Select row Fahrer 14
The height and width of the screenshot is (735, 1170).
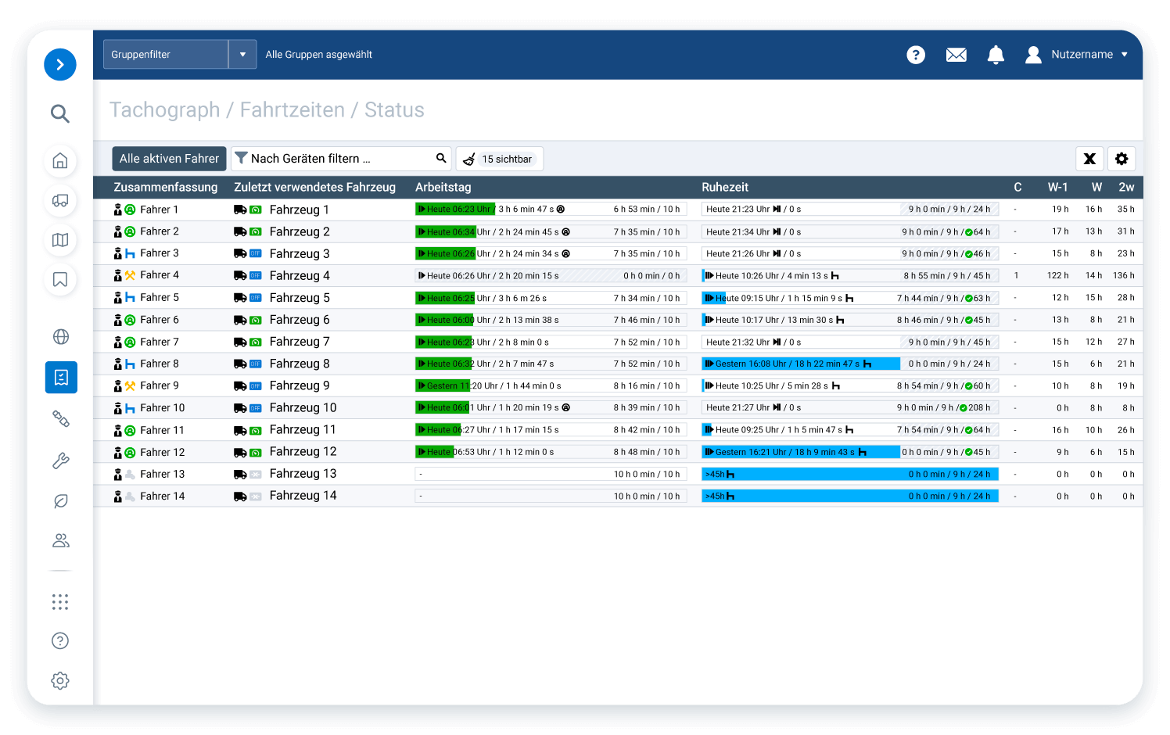618,496
